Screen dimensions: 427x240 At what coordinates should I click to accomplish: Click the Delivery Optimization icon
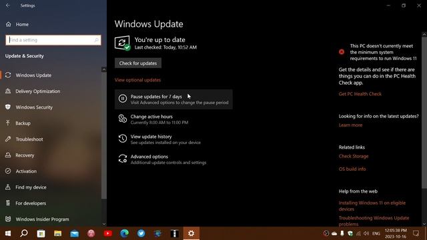click(x=8, y=91)
